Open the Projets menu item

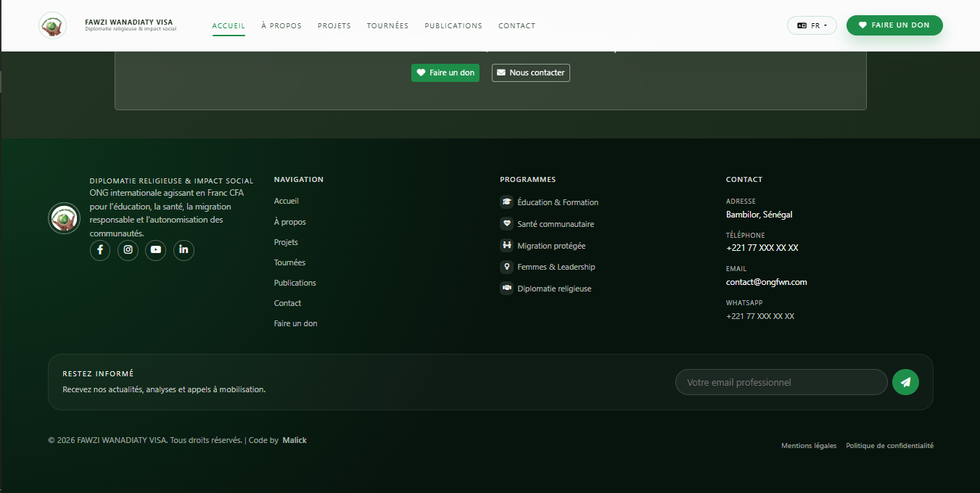pos(334,26)
